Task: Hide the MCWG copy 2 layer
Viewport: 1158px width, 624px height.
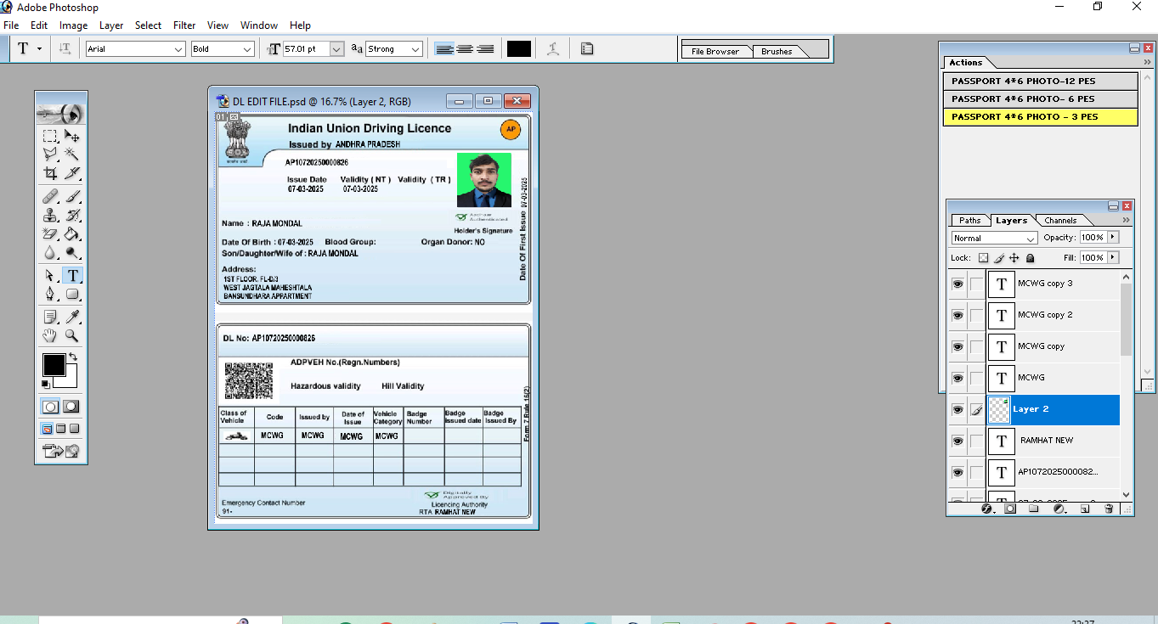Action: (957, 315)
